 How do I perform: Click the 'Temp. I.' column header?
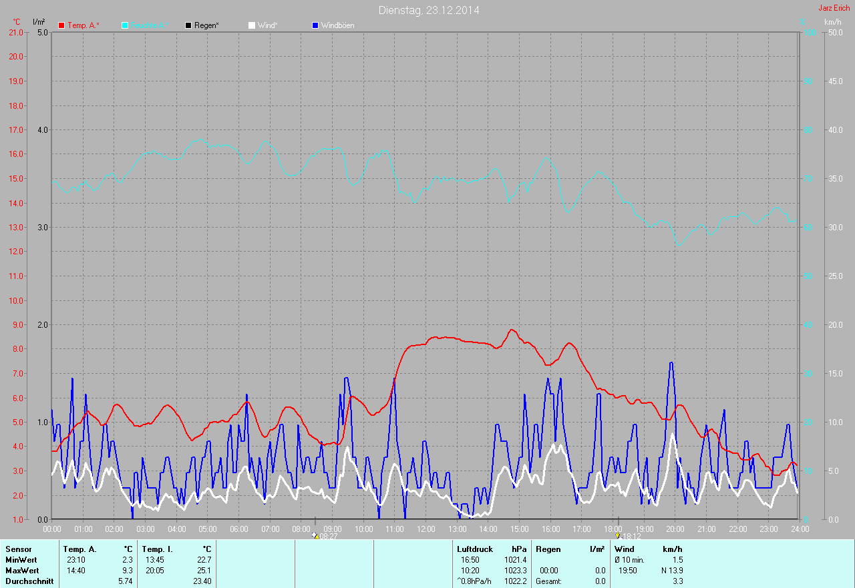coord(156,549)
